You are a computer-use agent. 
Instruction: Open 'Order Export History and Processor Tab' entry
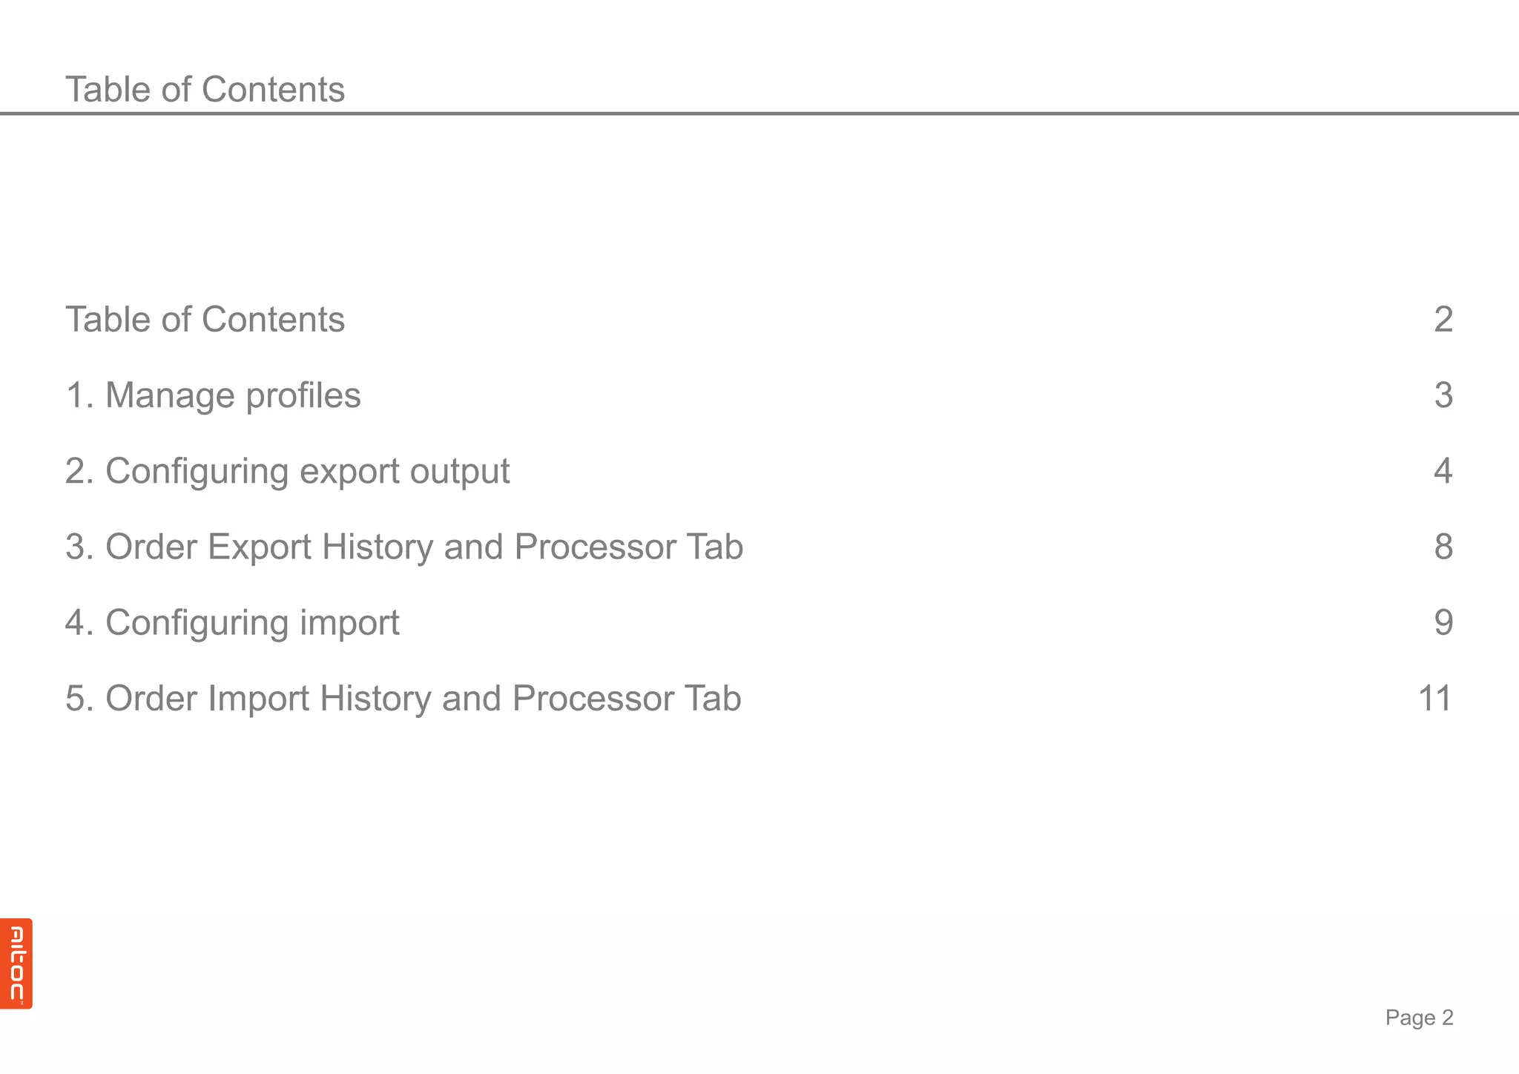pos(403,547)
